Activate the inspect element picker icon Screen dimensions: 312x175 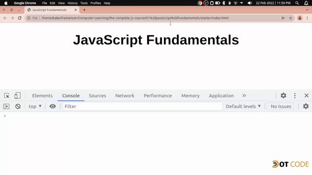click(6, 96)
